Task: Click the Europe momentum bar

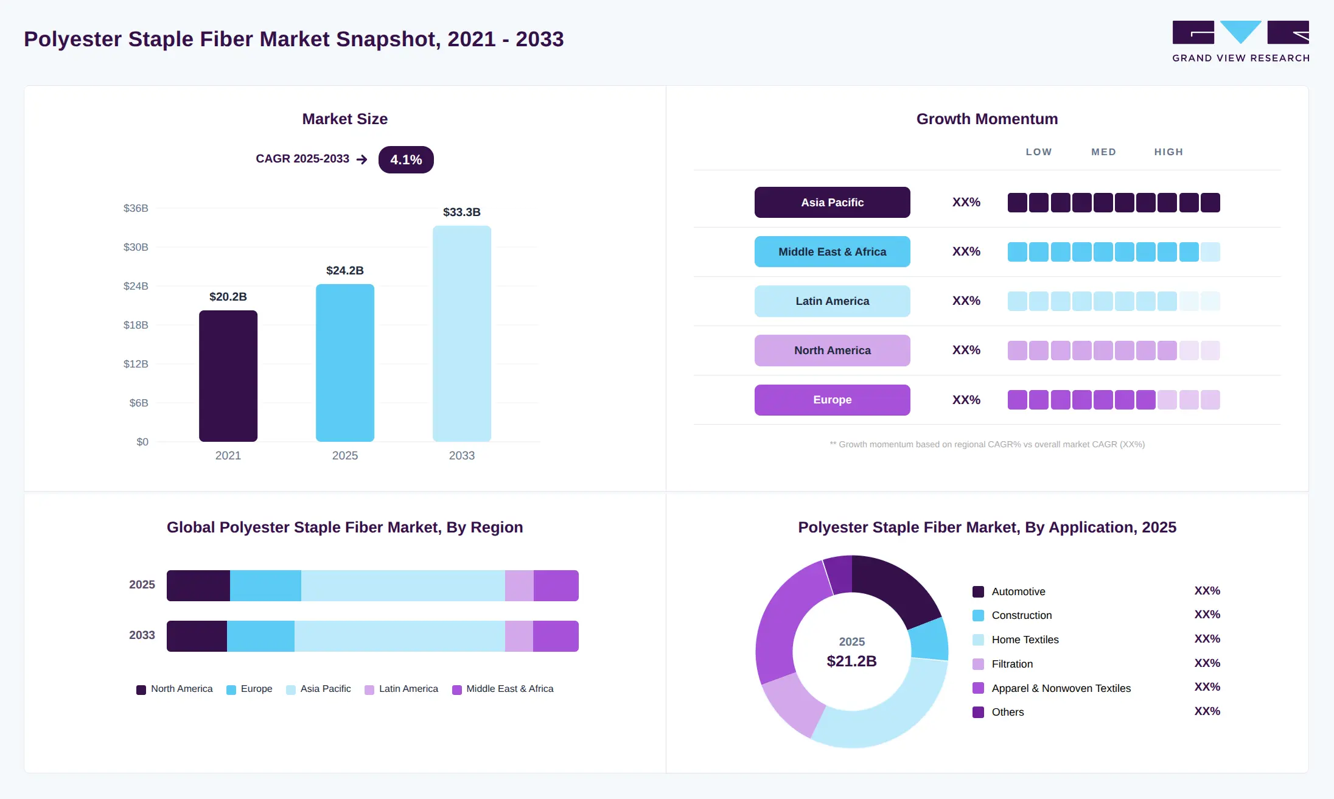Action: point(1114,400)
